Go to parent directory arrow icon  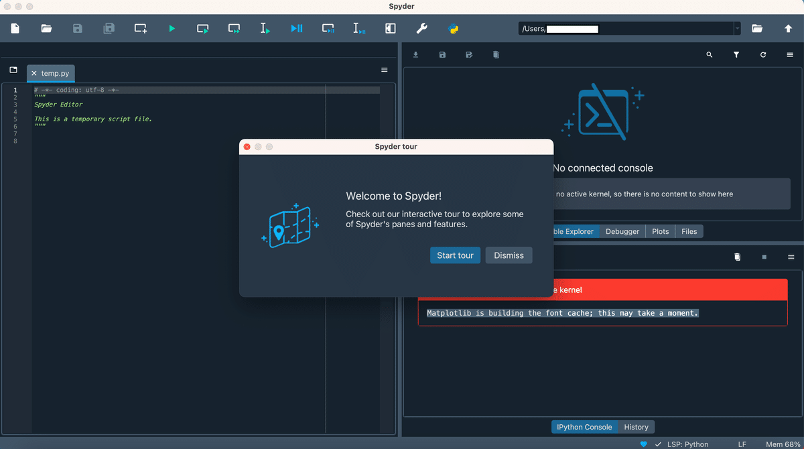tap(788, 28)
